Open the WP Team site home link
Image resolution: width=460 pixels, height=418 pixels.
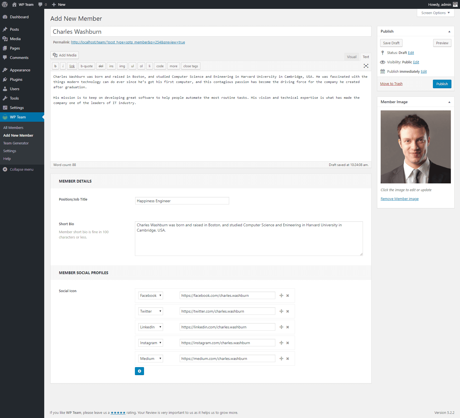[x=23, y=4]
